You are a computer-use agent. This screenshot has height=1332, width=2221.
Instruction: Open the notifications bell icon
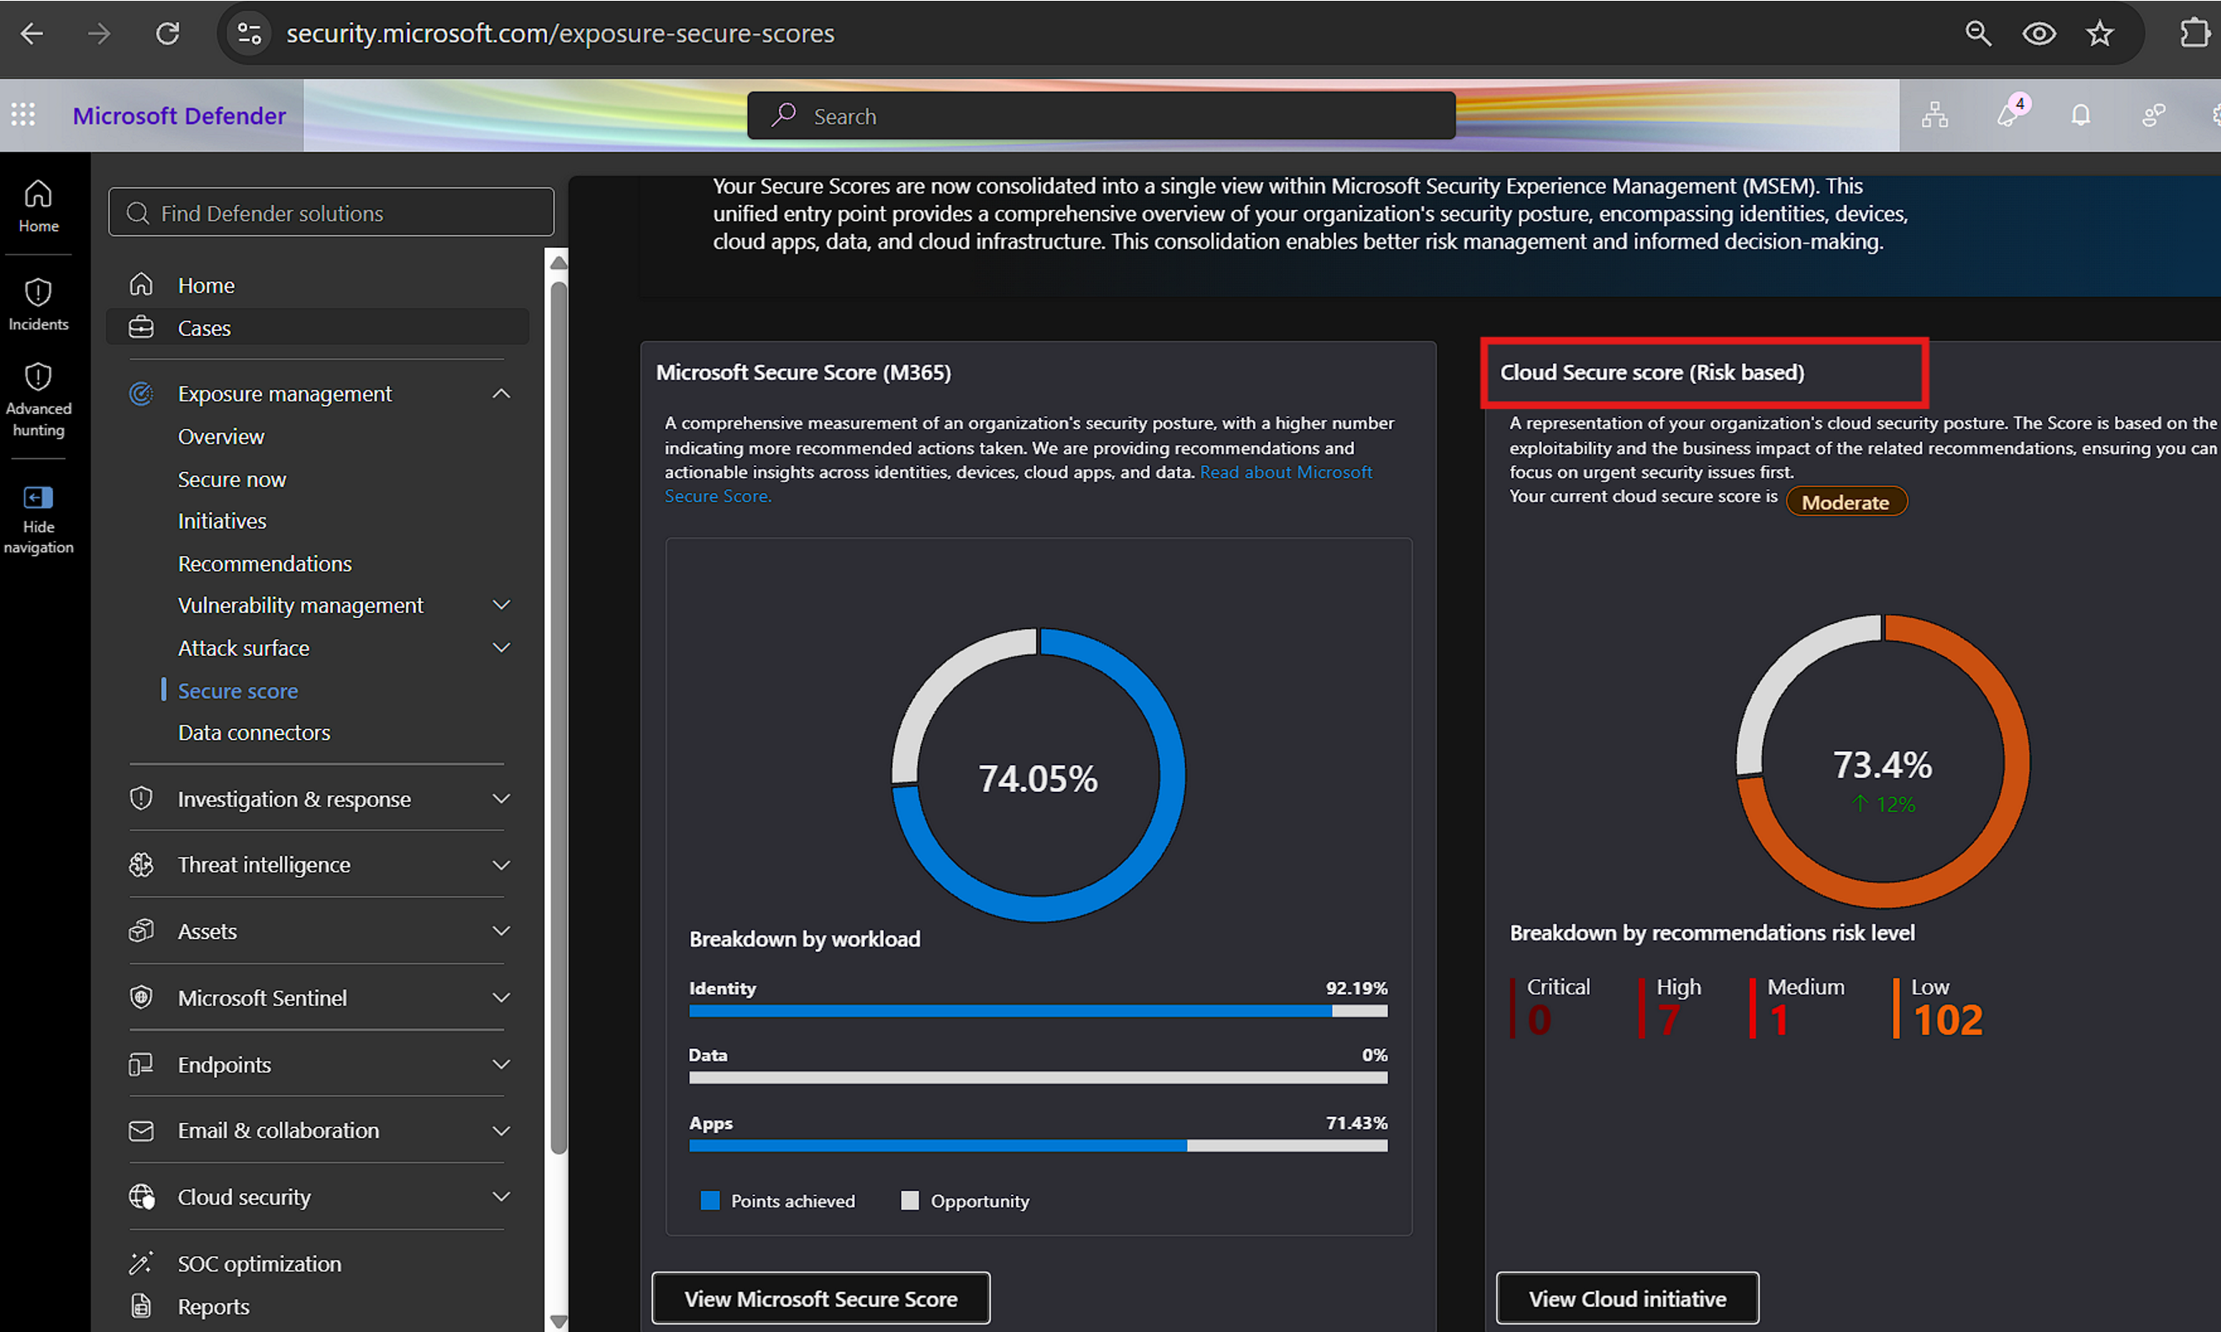2081,115
